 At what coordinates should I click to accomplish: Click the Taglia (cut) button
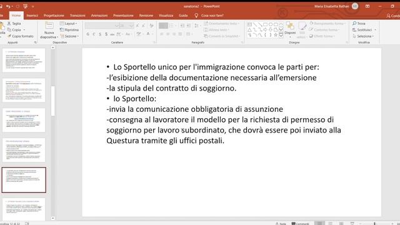point(14,24)
